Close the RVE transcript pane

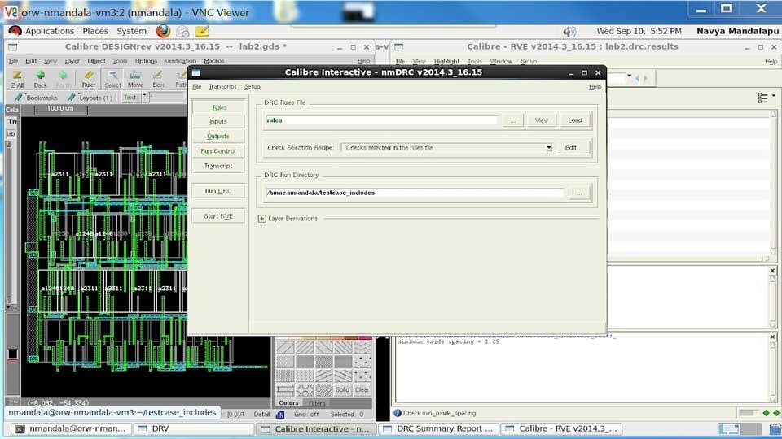[772, 337]
